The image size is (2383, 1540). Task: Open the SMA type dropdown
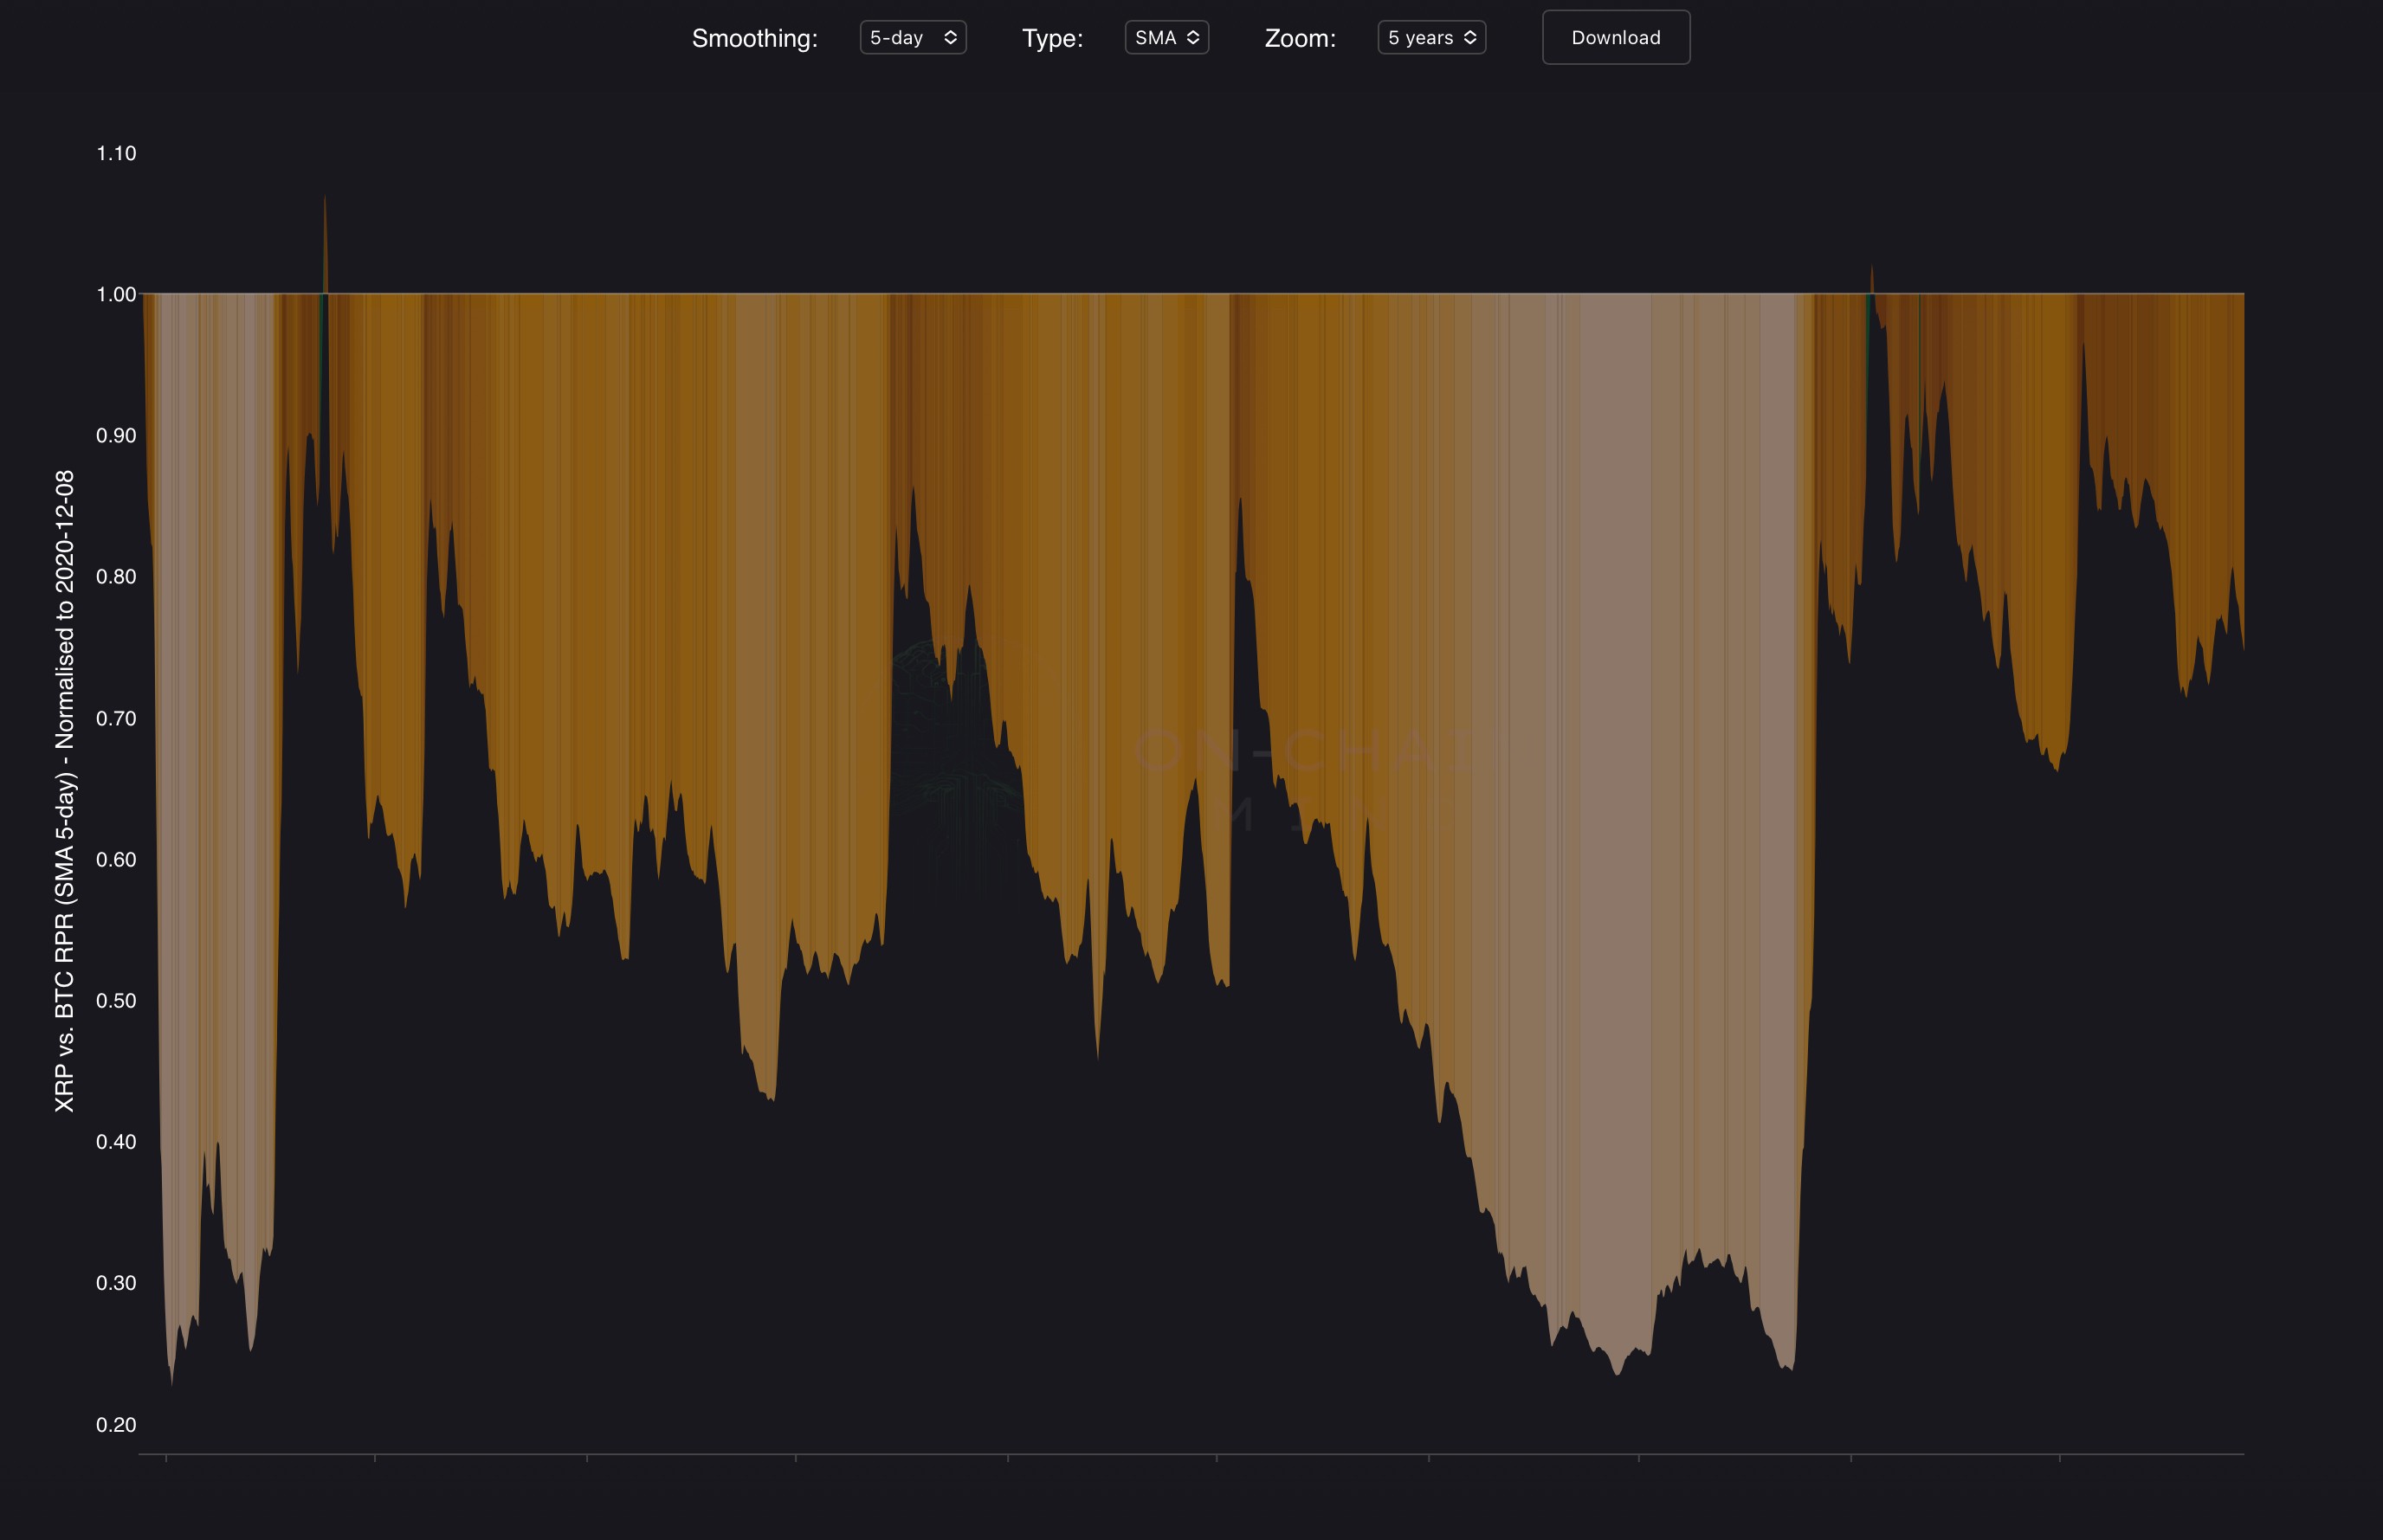coord(1165,38)
